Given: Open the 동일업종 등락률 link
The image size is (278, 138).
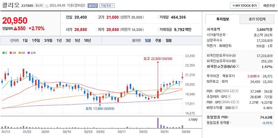Looking at the screenshot, I should [x=218, y=122].
